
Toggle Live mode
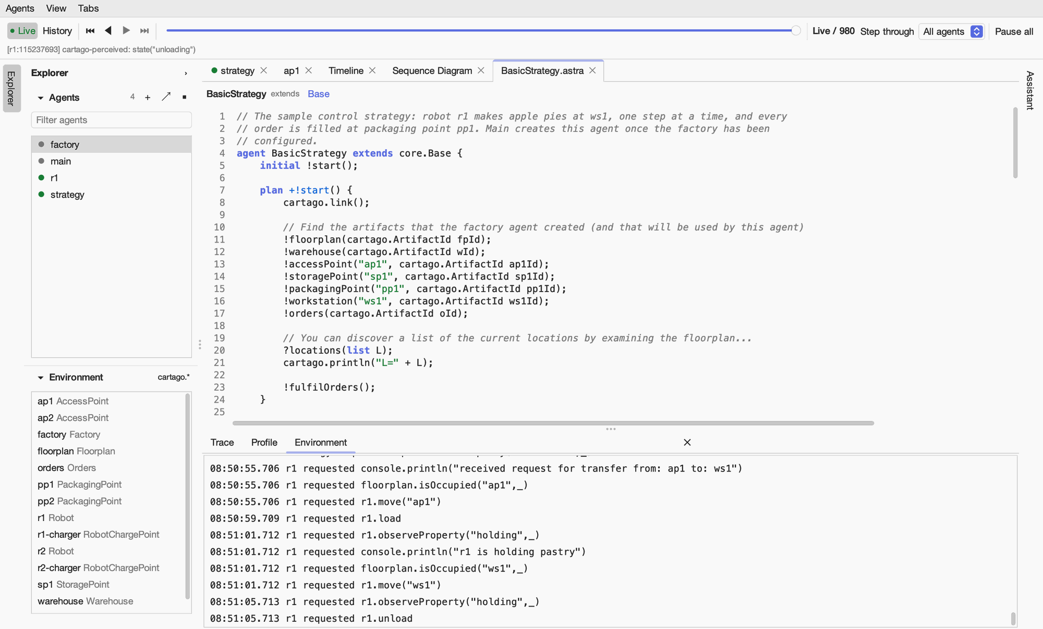coord(22,31)
